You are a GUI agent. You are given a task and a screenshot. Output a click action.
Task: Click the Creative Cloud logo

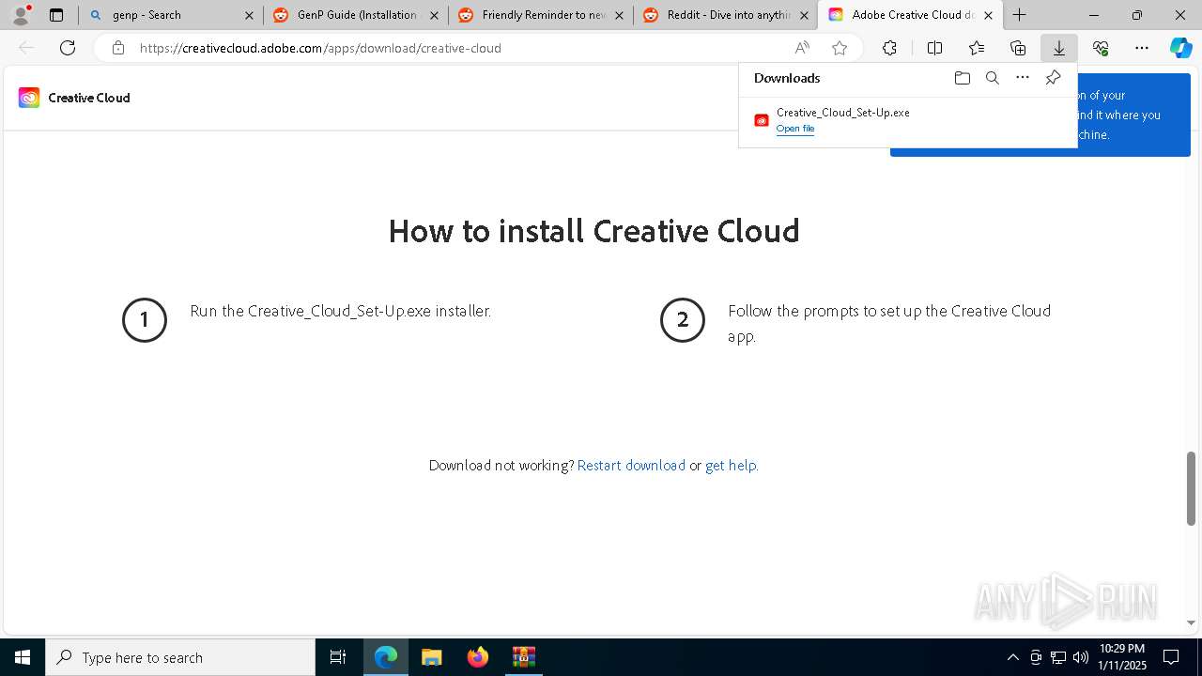[29, 98]
